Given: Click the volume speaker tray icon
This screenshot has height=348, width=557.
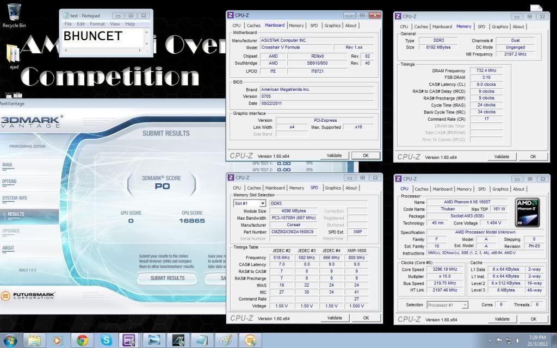Looking at the screenshot, I should click(x=517, y=340).
